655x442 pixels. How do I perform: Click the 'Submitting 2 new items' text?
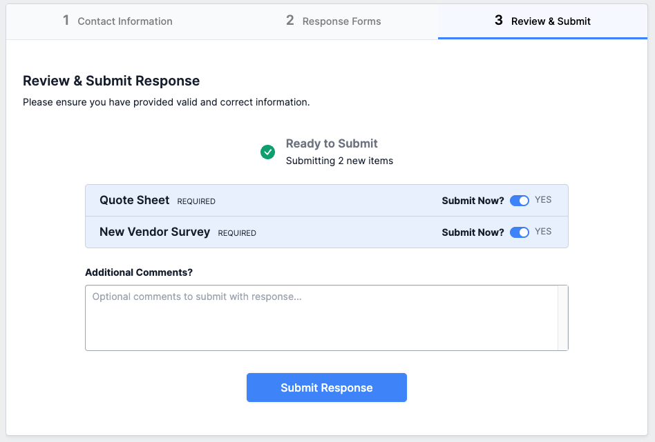(339, 161)
